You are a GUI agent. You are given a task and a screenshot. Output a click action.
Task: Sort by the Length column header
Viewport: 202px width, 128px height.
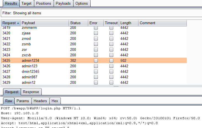(x=128, y=23)
